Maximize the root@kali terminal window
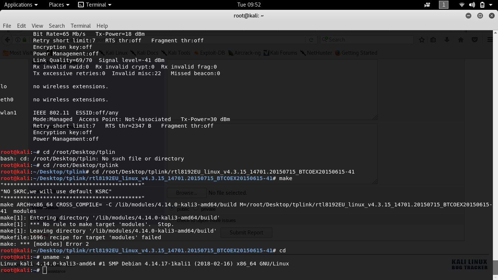 click(x=480, y=16)
